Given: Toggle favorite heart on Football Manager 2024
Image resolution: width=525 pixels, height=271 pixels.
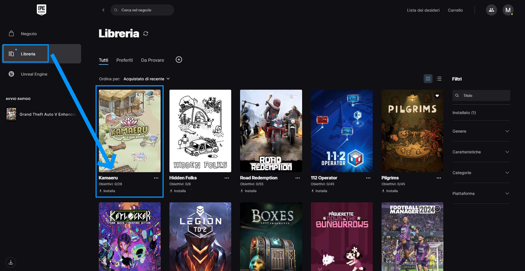Looking at the screenshot, I should coord(437,208).
